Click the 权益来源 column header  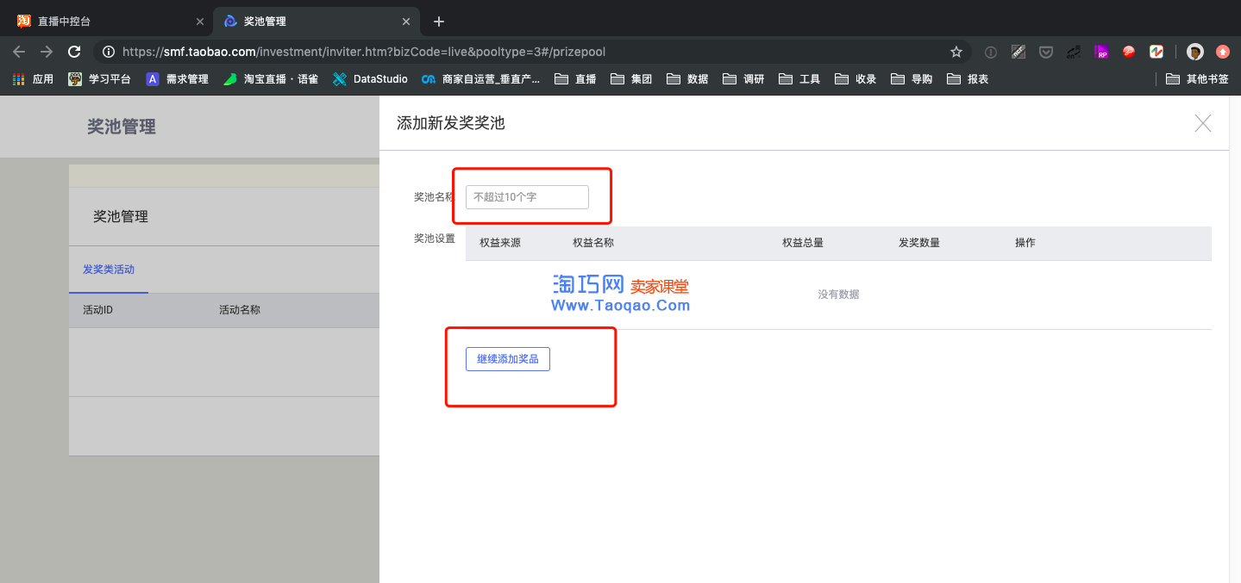point(500,243)
